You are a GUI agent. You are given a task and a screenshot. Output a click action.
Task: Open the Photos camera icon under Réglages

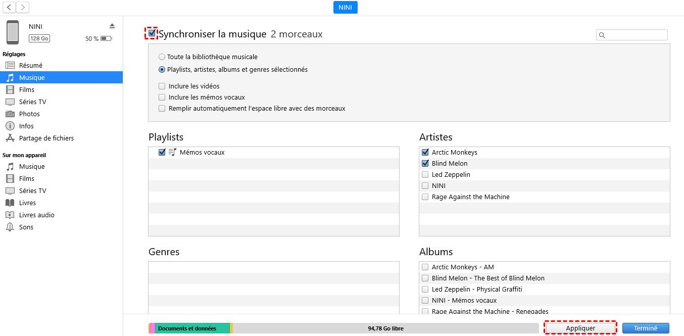click(x=10, y=114)
